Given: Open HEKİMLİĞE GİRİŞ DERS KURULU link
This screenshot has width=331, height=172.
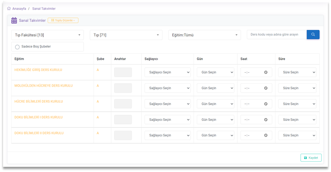Looking at the screenshot, I should [x=38, y=70].
